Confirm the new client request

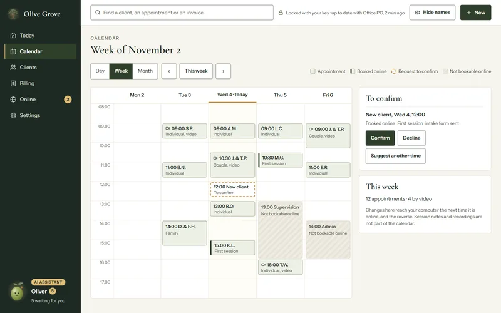[x=380, y=138]
